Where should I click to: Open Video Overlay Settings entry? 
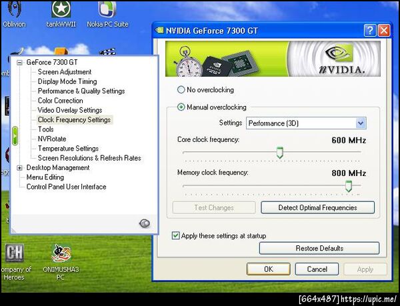[x=70, y=110]
